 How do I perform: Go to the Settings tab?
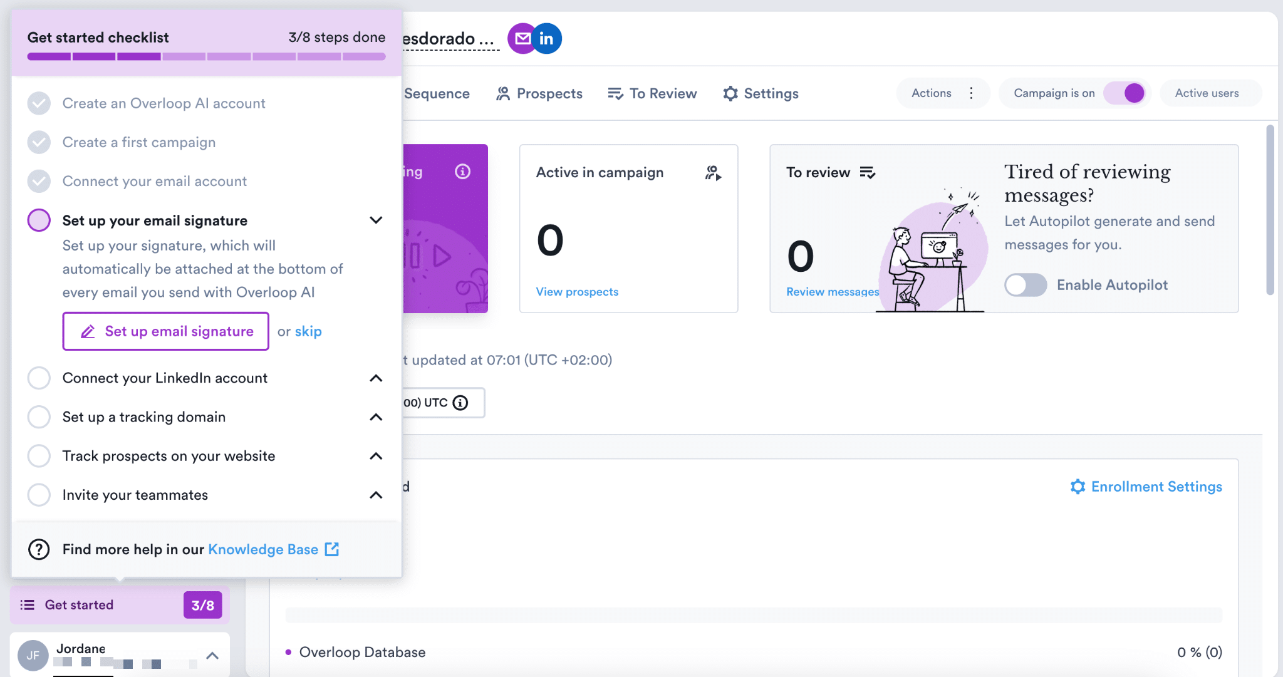pyautogui.click(x=761, y=93)
